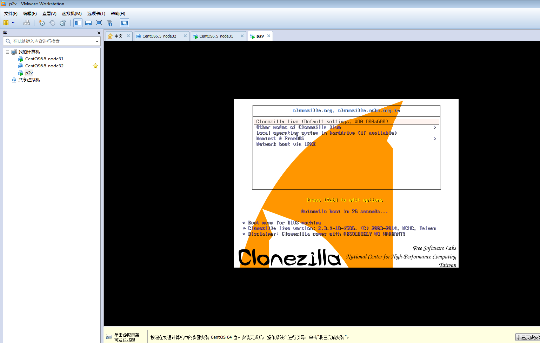Click the VMware Workstation title bar icon
This screenshot has height=343, width=540.
4,4
